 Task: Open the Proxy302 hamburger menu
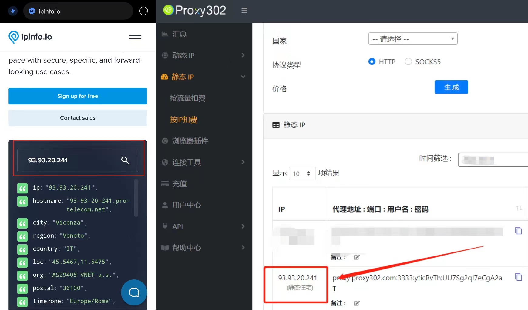tap(244, 10)
